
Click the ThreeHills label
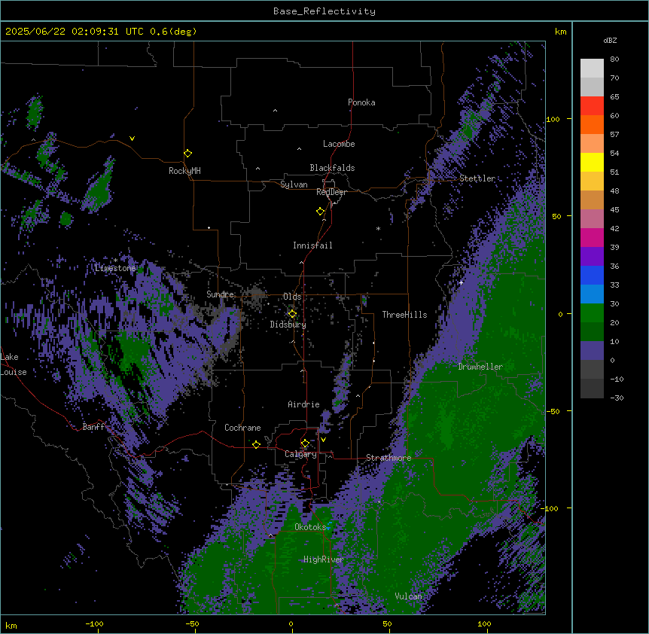(x=404, y=315)
